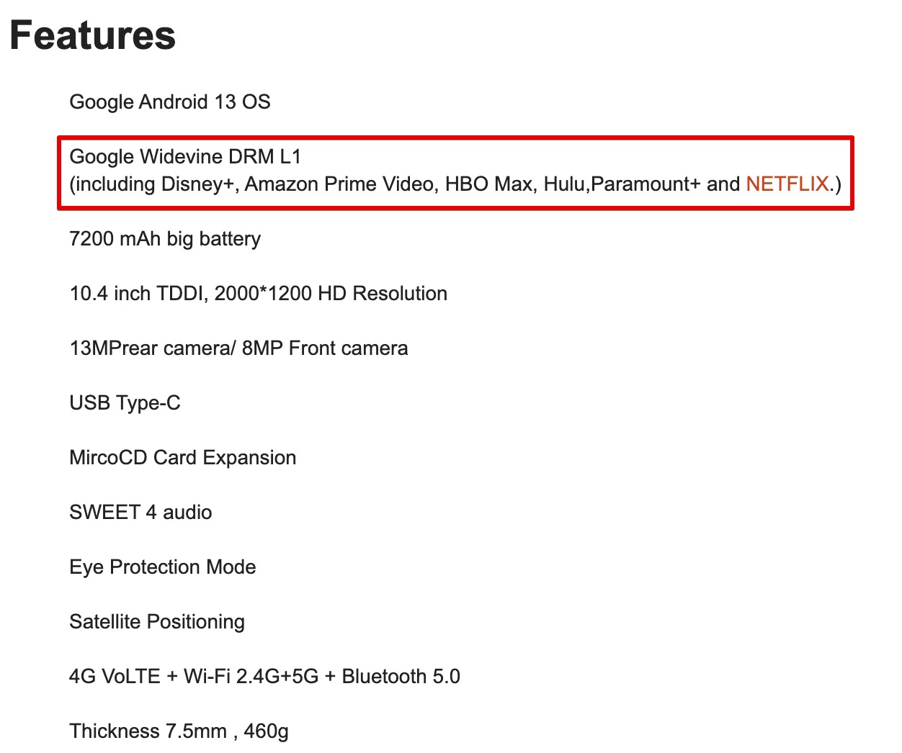The image size is (902, 753).
Task: Click the HBO Max text
Action: [x=488, y=184]
